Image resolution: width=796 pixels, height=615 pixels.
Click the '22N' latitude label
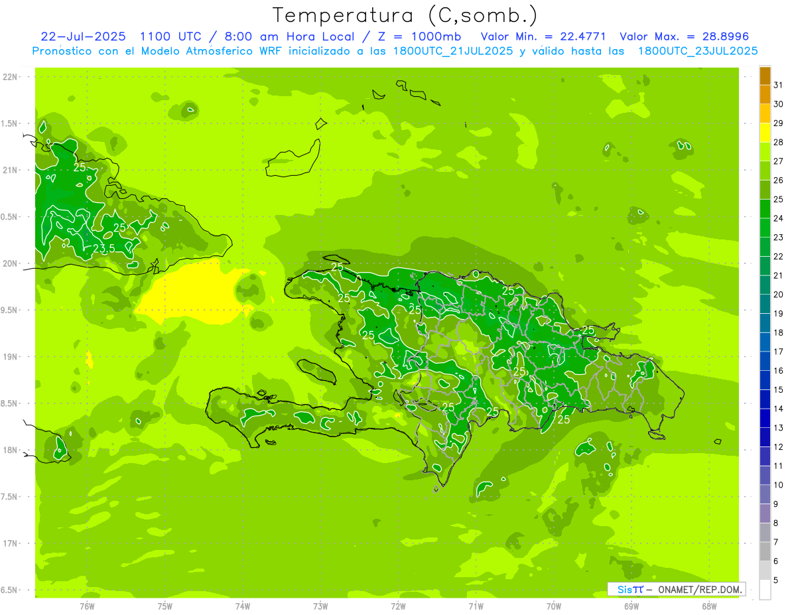(x=9, y=77)
